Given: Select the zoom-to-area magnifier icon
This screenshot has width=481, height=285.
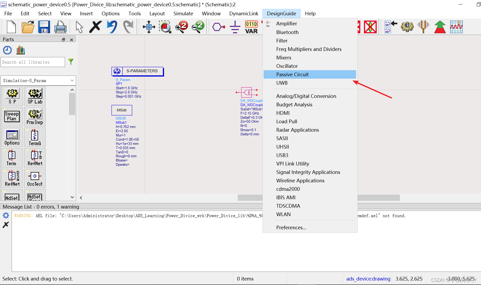Looking at the screenshot, I should 165,27.
